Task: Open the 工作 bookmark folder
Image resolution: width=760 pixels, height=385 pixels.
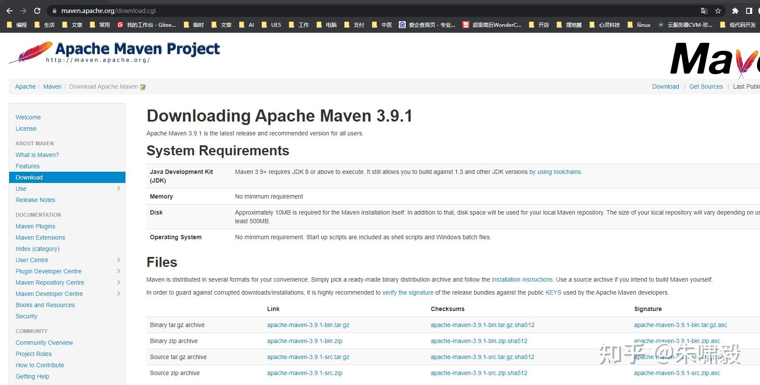Action: click(x=299, y=25)
